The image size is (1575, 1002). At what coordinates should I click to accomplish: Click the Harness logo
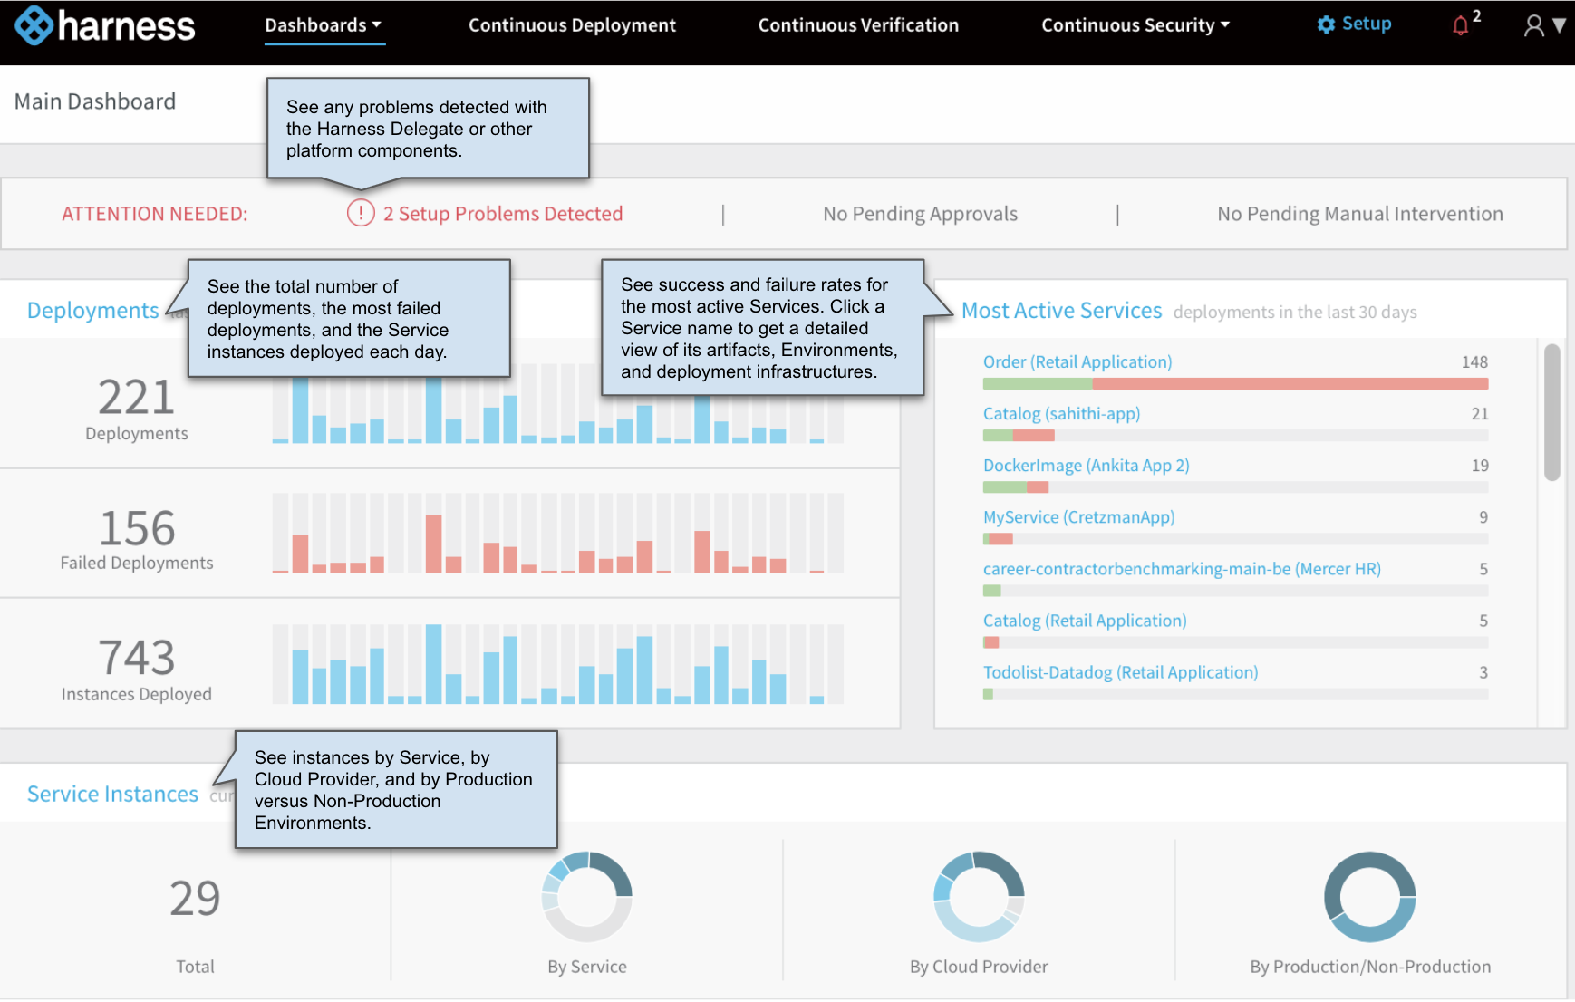click(105, 25)
